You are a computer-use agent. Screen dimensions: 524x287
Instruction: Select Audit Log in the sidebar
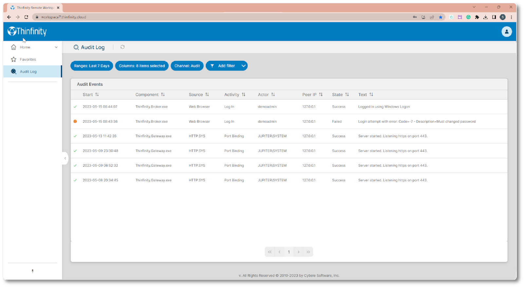(28, 72)
